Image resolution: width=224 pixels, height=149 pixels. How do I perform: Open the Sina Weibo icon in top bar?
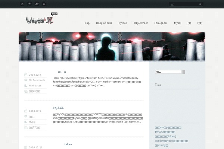37,4
